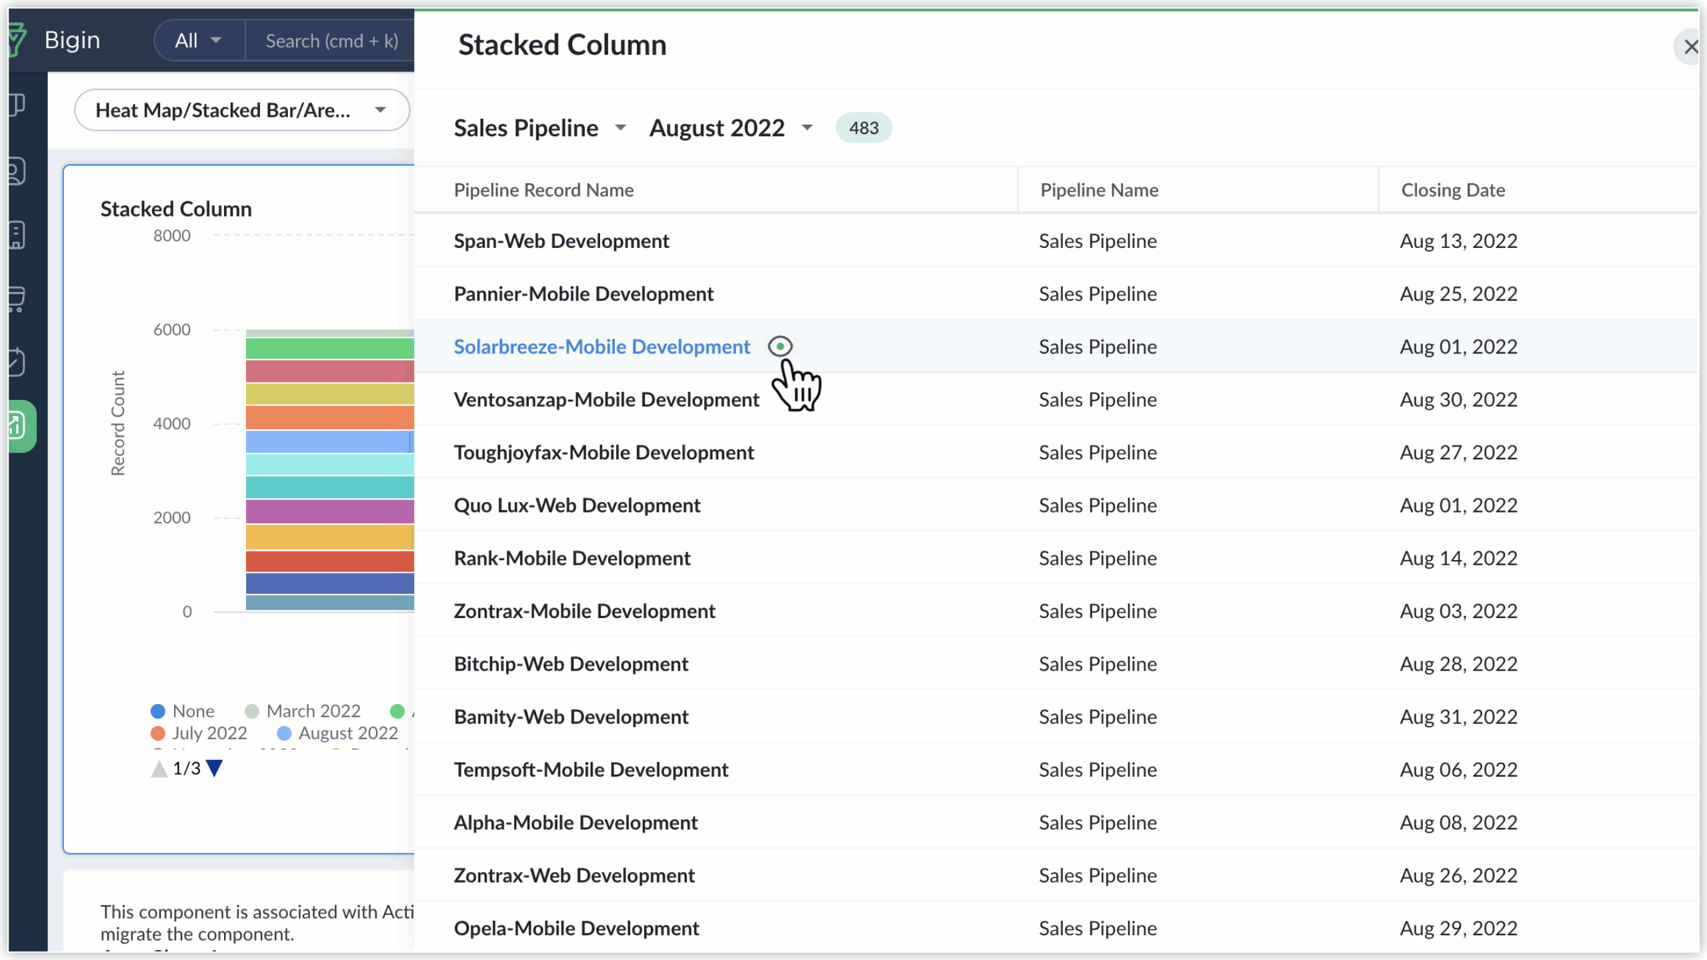Image resolution: width=1707 pixels, height=960 pixels.
Task: Click the Solarbreeze-Mobile Development hyperlink
Action: pyautogui.click(x=601, y=346)
